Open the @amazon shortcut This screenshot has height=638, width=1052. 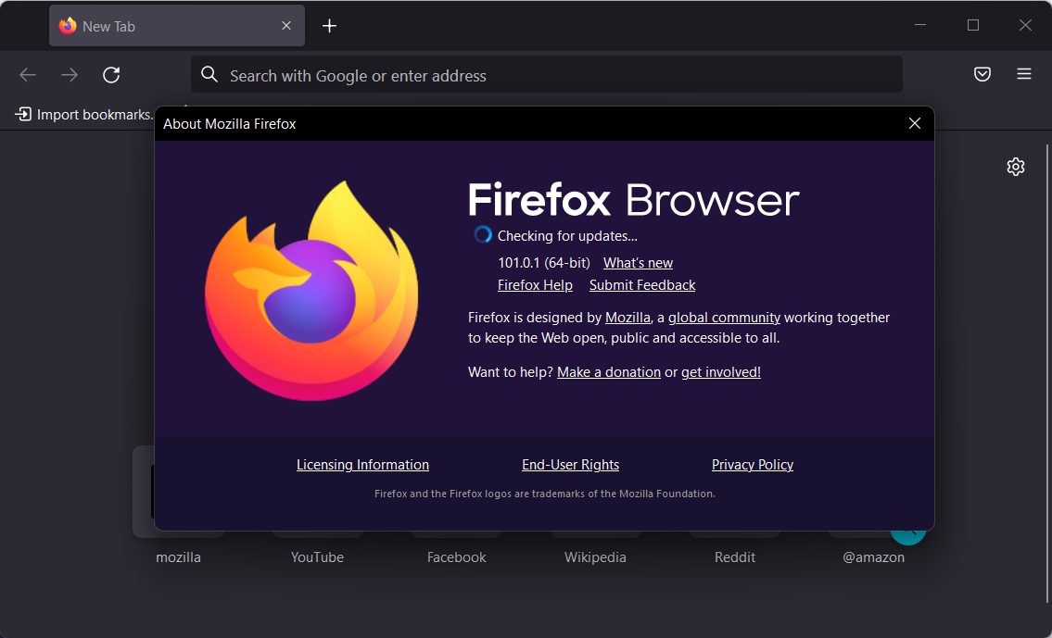(x=873, y=557)
